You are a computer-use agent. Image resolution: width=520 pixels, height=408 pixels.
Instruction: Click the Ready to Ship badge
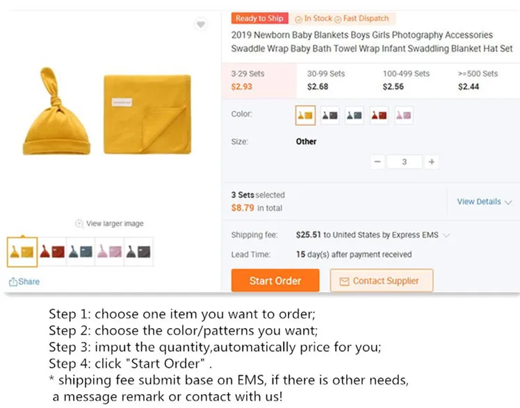click(260, 19)
